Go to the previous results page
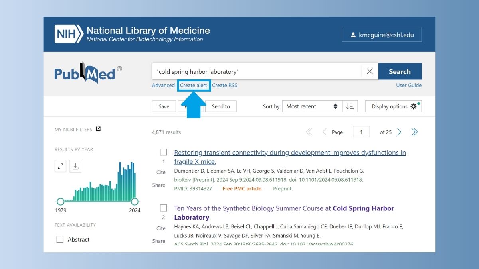The image size is (479, 269). tap(324, 132)
